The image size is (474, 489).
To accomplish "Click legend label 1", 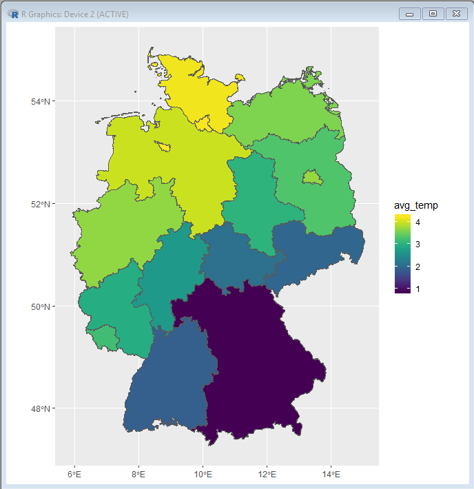I will [418, 289].
